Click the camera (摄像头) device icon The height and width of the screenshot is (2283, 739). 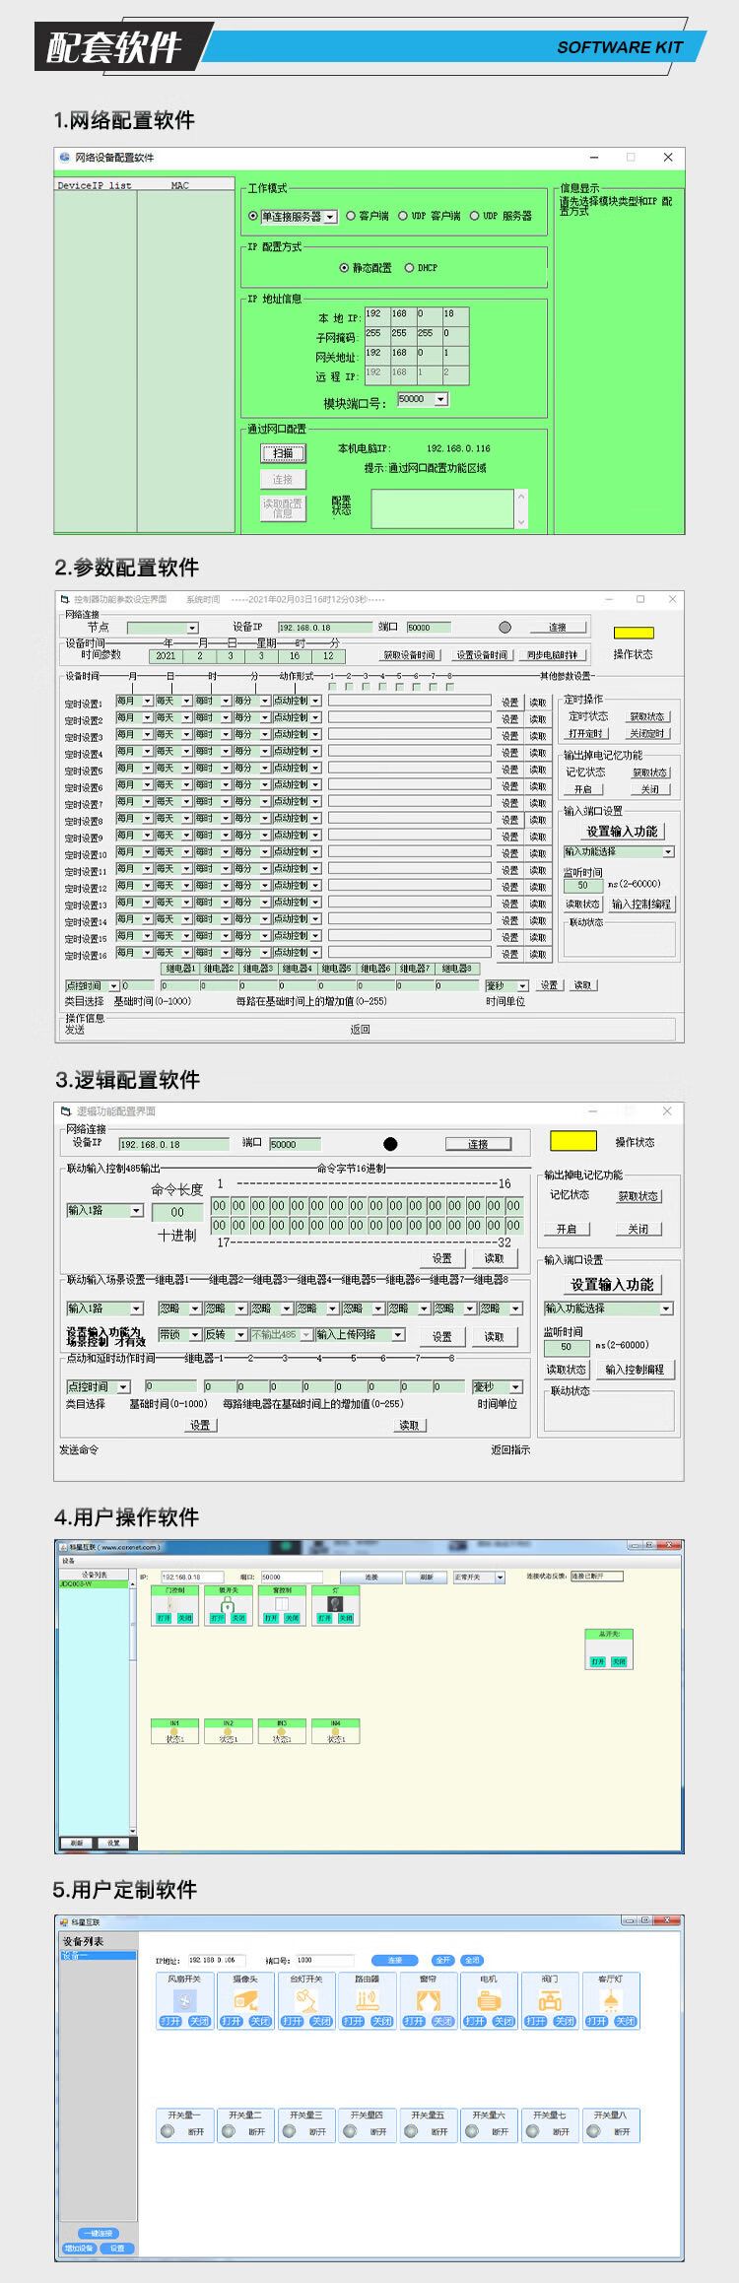(245, 2001)
